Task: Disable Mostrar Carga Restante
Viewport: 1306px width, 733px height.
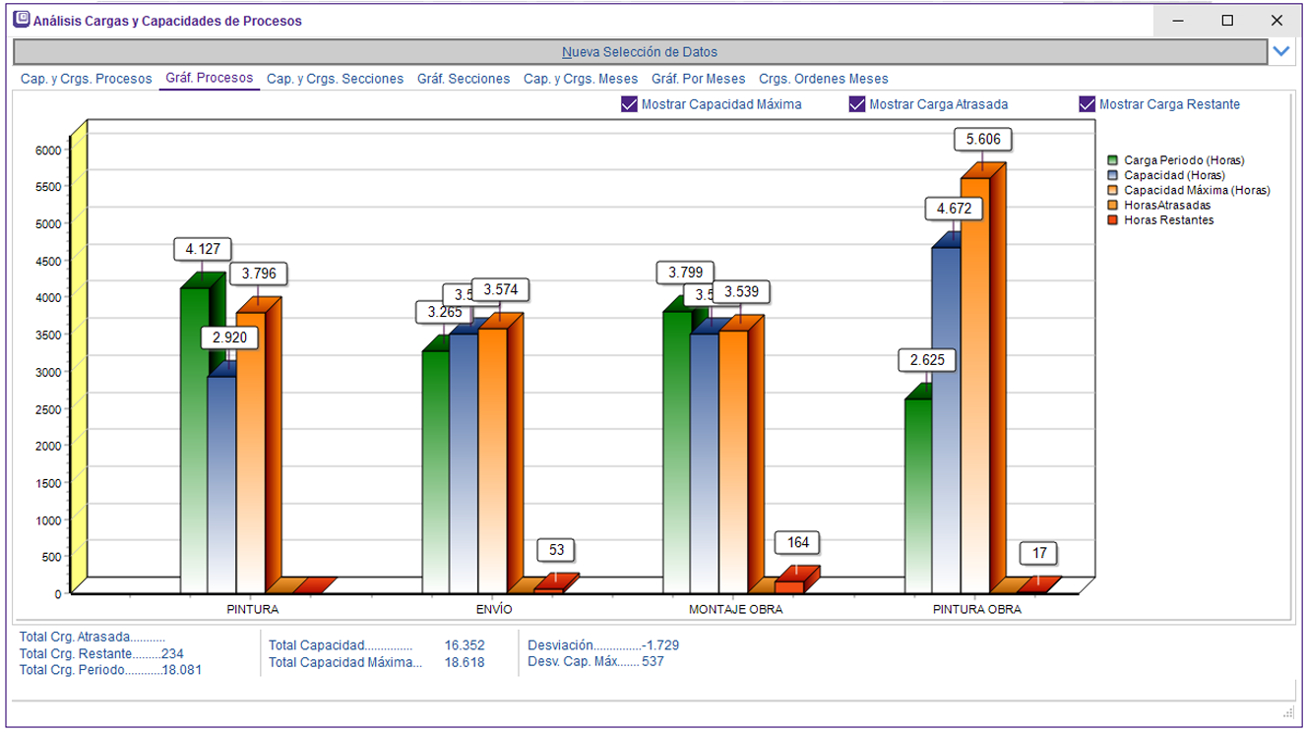Action: coord(1088,104)
